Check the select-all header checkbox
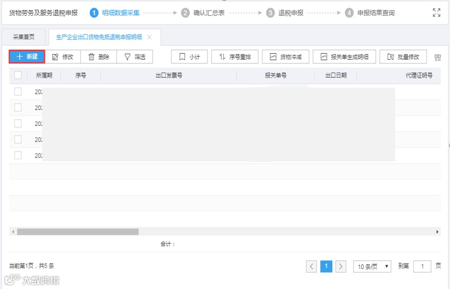Image resolution: width=450 pixels, height=289 pixels. (x=18, y=75)
